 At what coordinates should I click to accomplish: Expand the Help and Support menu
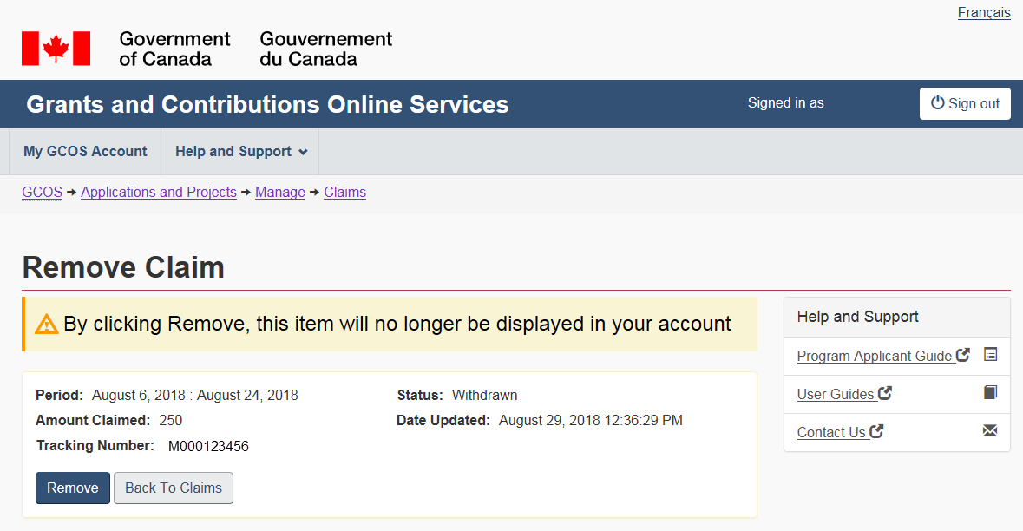click(241, 152)
